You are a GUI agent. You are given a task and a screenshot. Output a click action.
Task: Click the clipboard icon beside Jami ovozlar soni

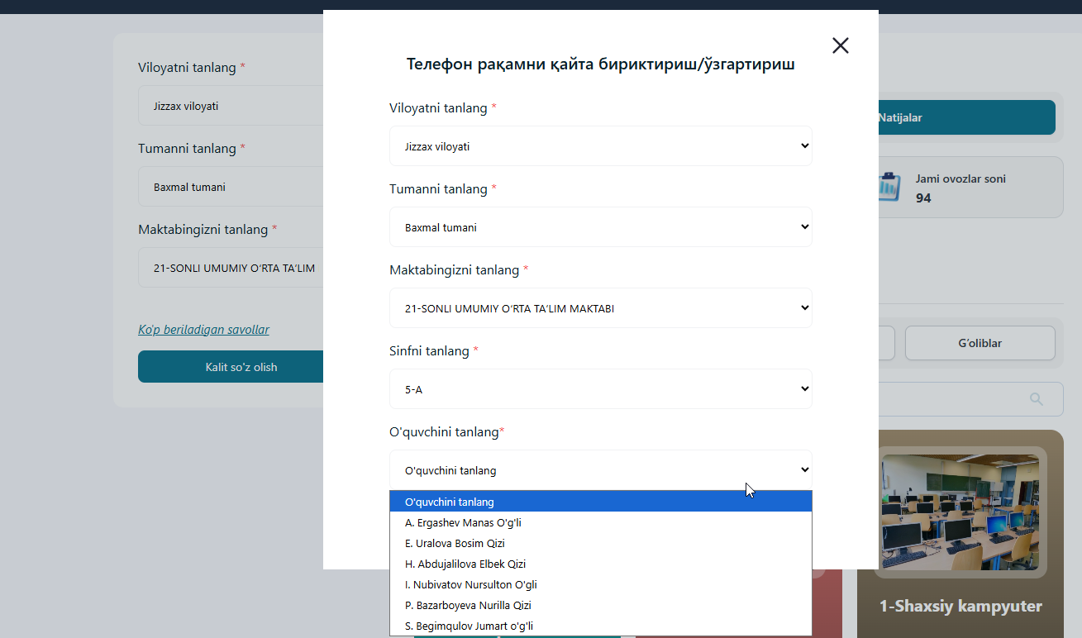[889, 187]
